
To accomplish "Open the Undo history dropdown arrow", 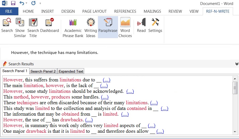I will point(26,3).
